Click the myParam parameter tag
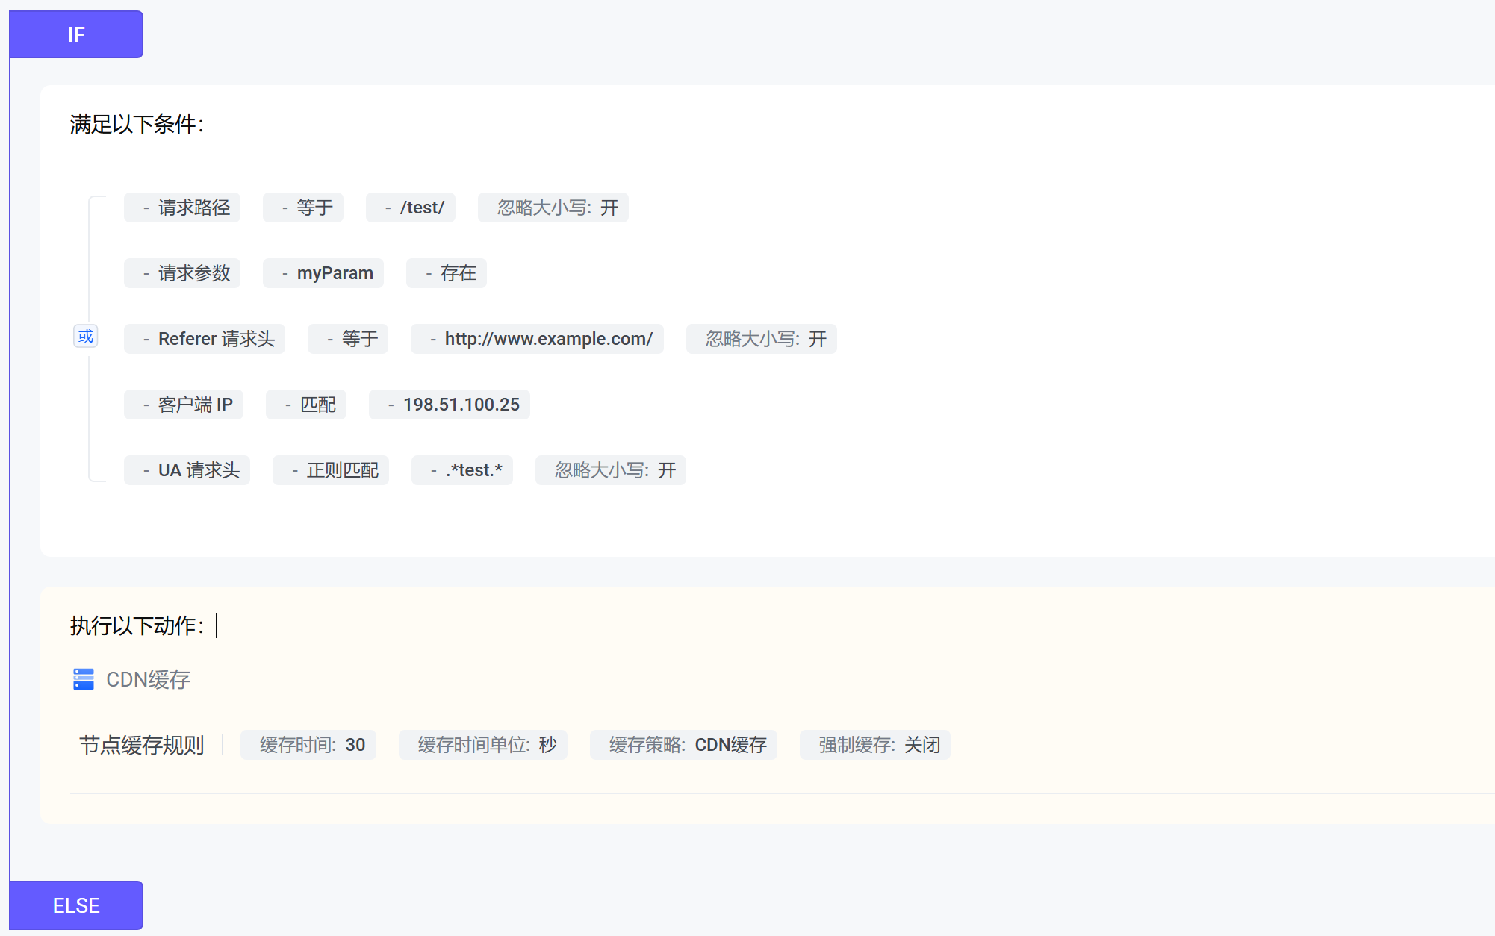This screenshot has width=1495, height=936. pyautogui.click(x=323, y=273)
